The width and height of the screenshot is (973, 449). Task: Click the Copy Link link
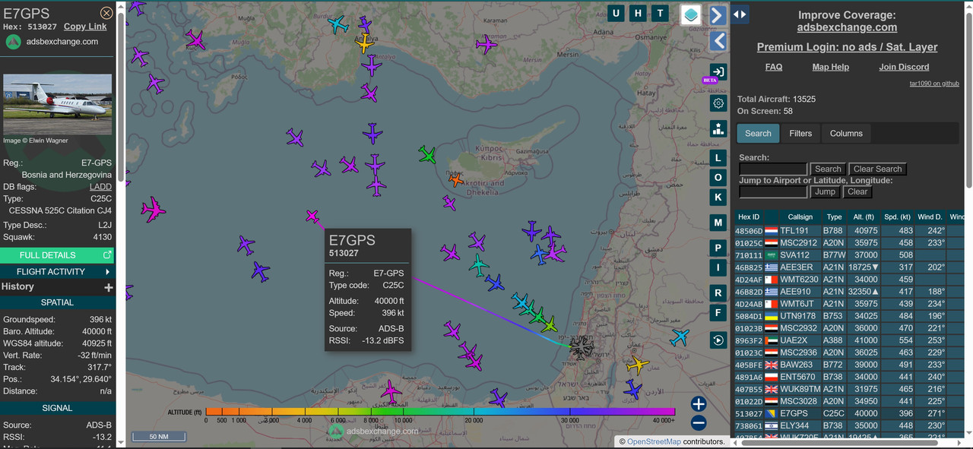click(85, 27)
